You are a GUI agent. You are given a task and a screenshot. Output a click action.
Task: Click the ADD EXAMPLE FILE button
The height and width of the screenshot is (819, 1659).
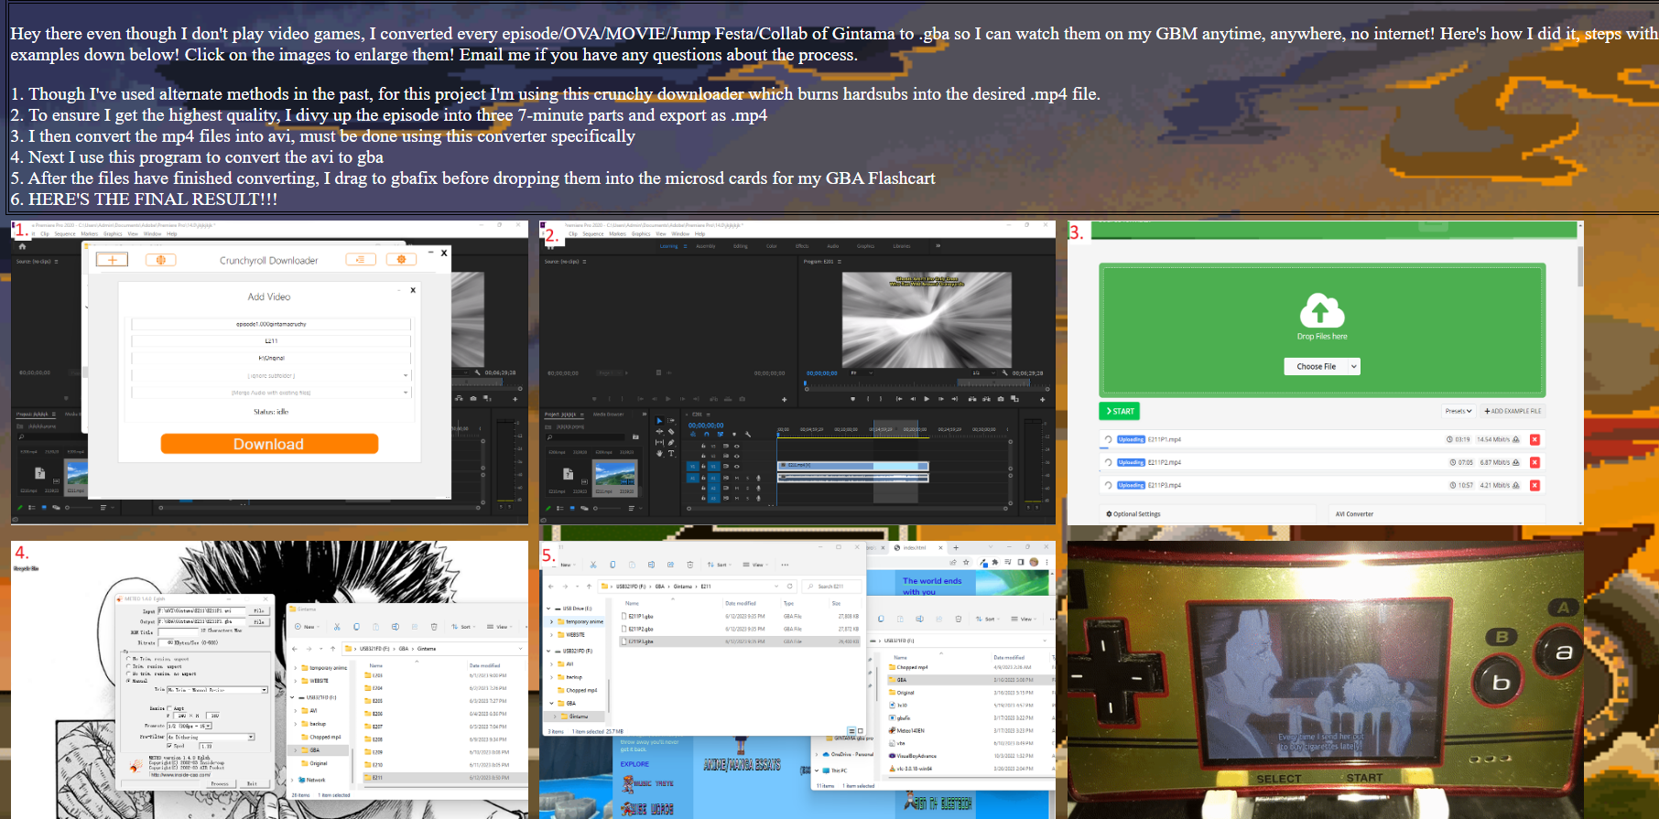click(1513, 411)
